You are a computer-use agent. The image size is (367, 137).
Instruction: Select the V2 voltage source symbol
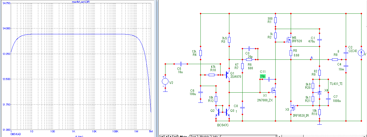[165, 81]
